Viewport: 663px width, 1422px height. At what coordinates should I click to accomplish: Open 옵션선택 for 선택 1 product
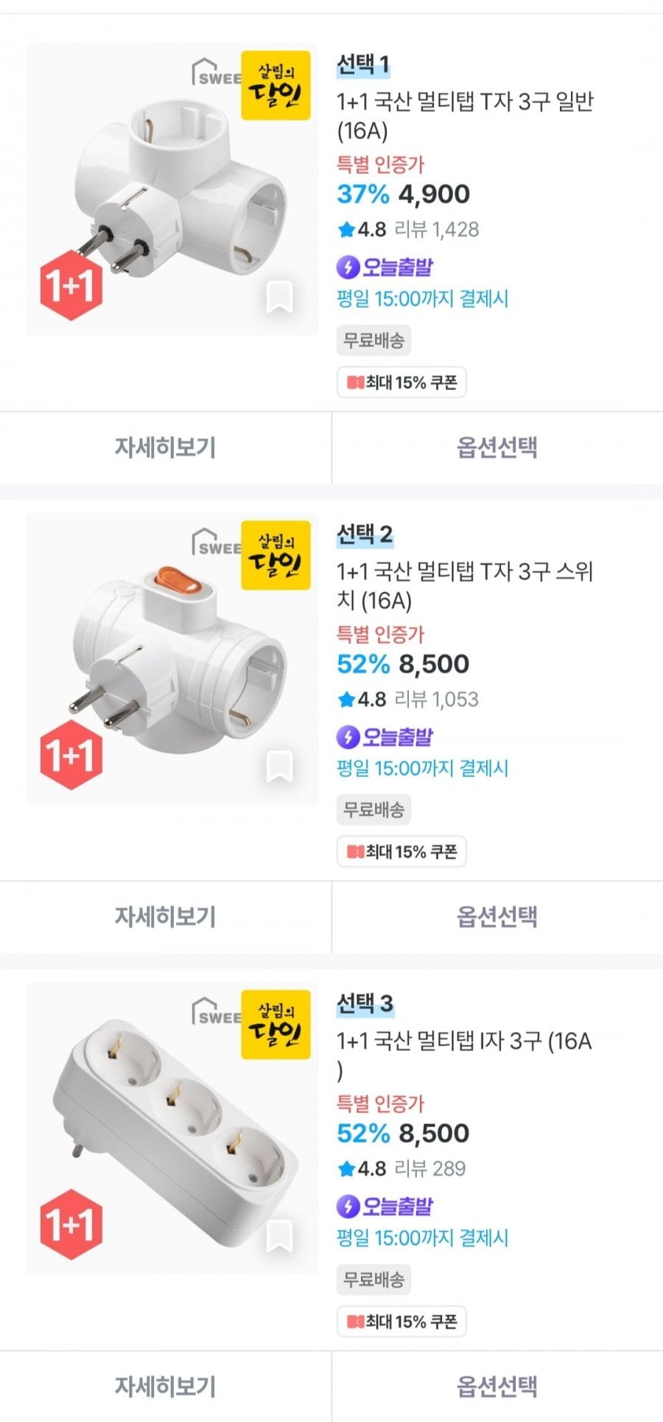click(x=497, y=447)
